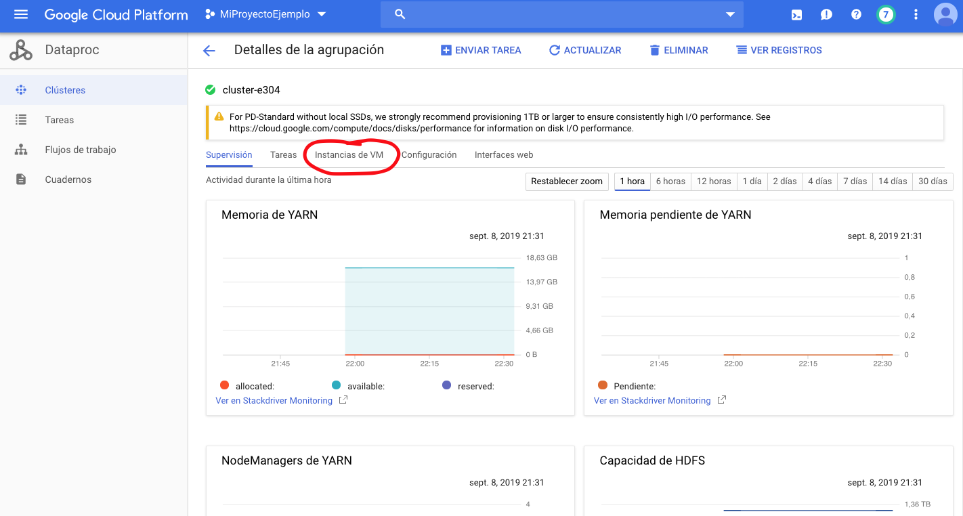963x516 pixels.
Task: Select the 6 horas time range
Action: click(x=670, y=181)
